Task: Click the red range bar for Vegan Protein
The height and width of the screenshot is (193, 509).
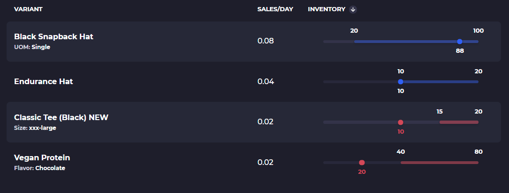Action: (439, 163)
